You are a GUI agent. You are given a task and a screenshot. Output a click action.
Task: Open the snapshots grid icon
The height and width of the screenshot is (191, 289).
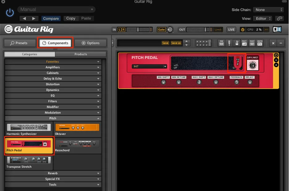(x=203, y=43)
